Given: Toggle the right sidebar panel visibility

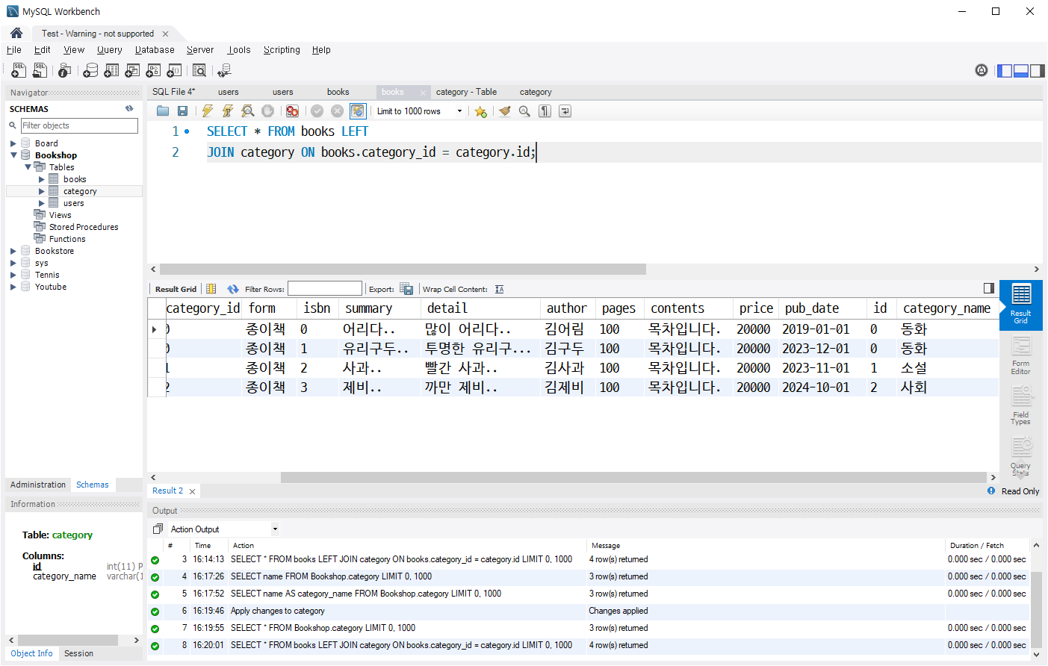Looking at the screenshot, I should point(1038,70).
